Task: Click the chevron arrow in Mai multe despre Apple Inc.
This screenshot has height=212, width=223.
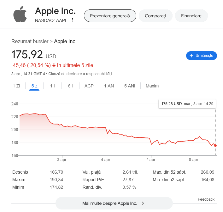Action: [x=143, y=203]
